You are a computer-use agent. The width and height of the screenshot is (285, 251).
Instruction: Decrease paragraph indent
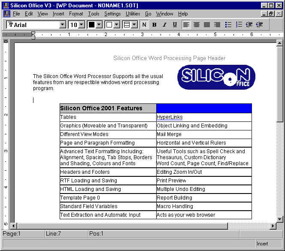pyautogui.click(x=259, y=24)
